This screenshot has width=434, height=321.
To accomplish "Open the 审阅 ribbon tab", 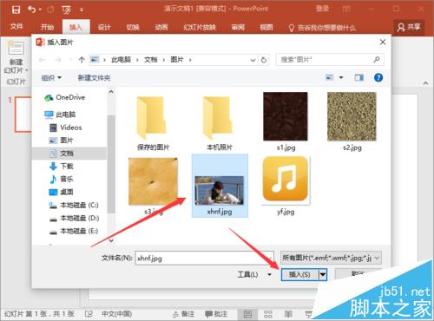I will click(238, 27).
